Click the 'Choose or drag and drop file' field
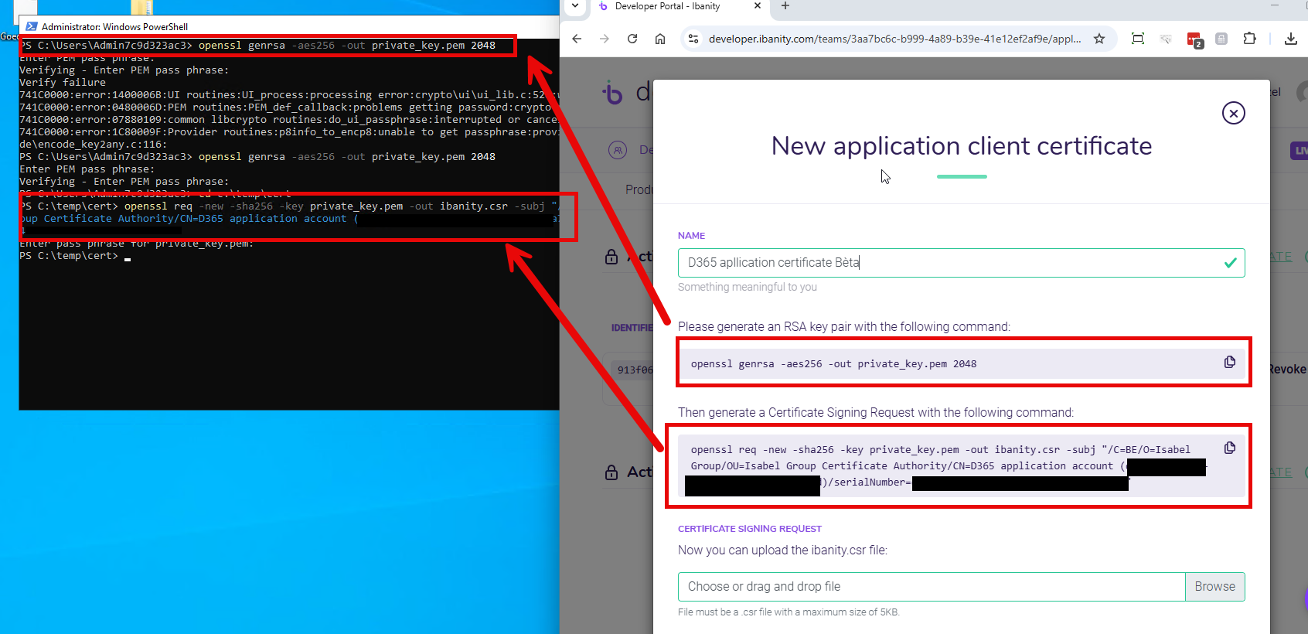This screenshot has width=1308, height=634. tap(932, 587)
